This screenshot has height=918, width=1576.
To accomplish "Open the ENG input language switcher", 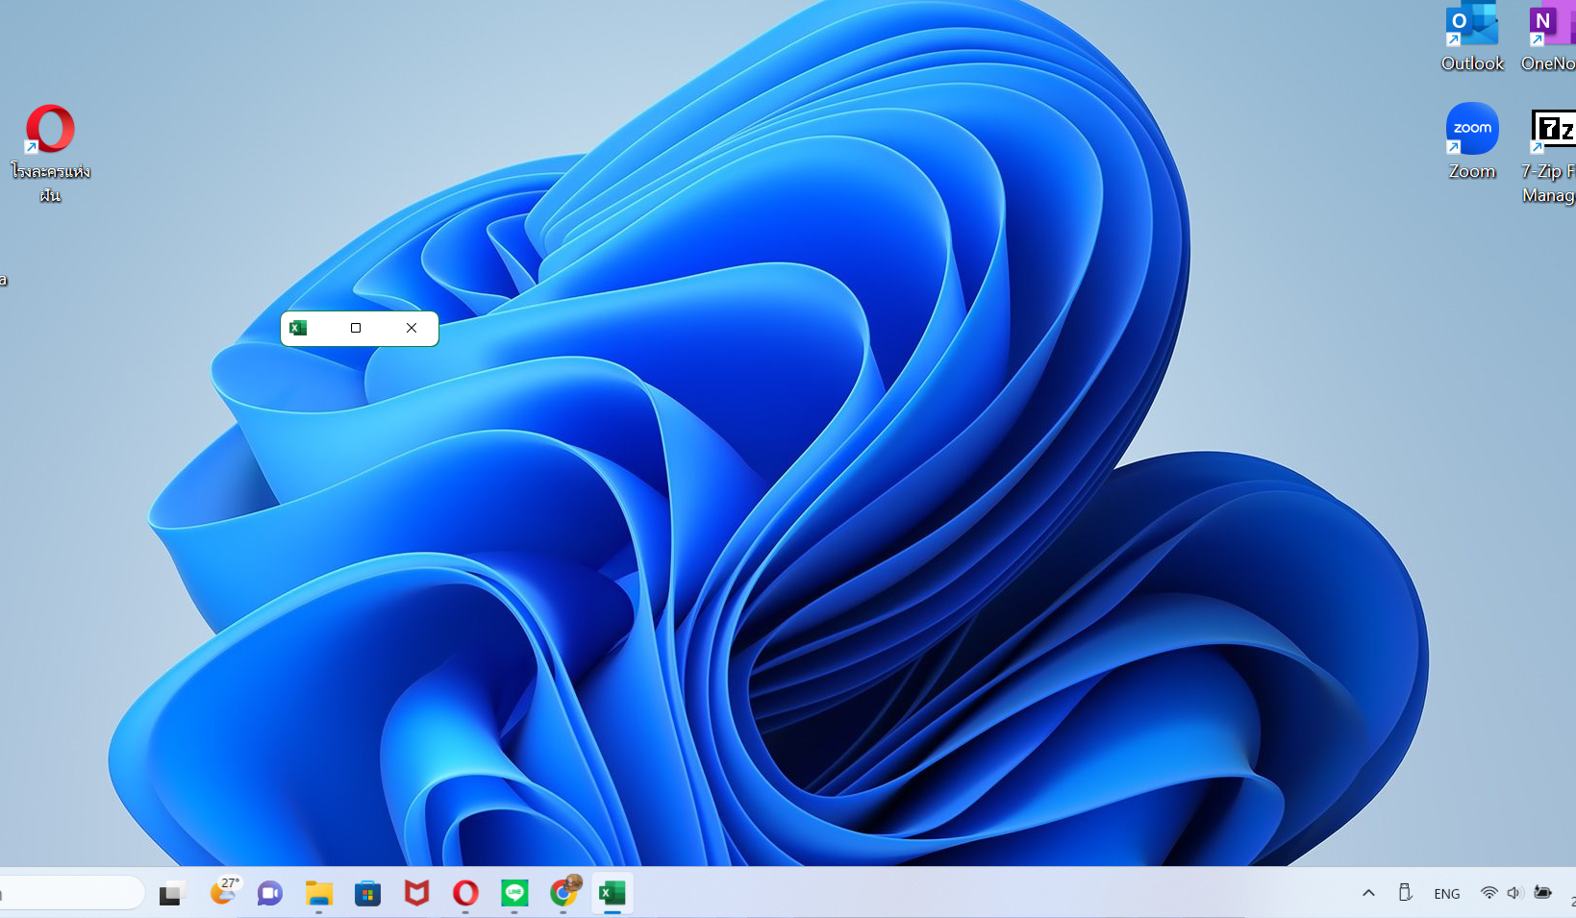I will click(1447, 894).
